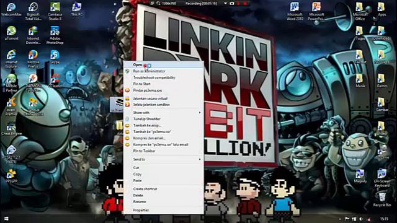Choose Tambah ke "ps3emu.rar"
397x223 pixels.
coord(164,132)
